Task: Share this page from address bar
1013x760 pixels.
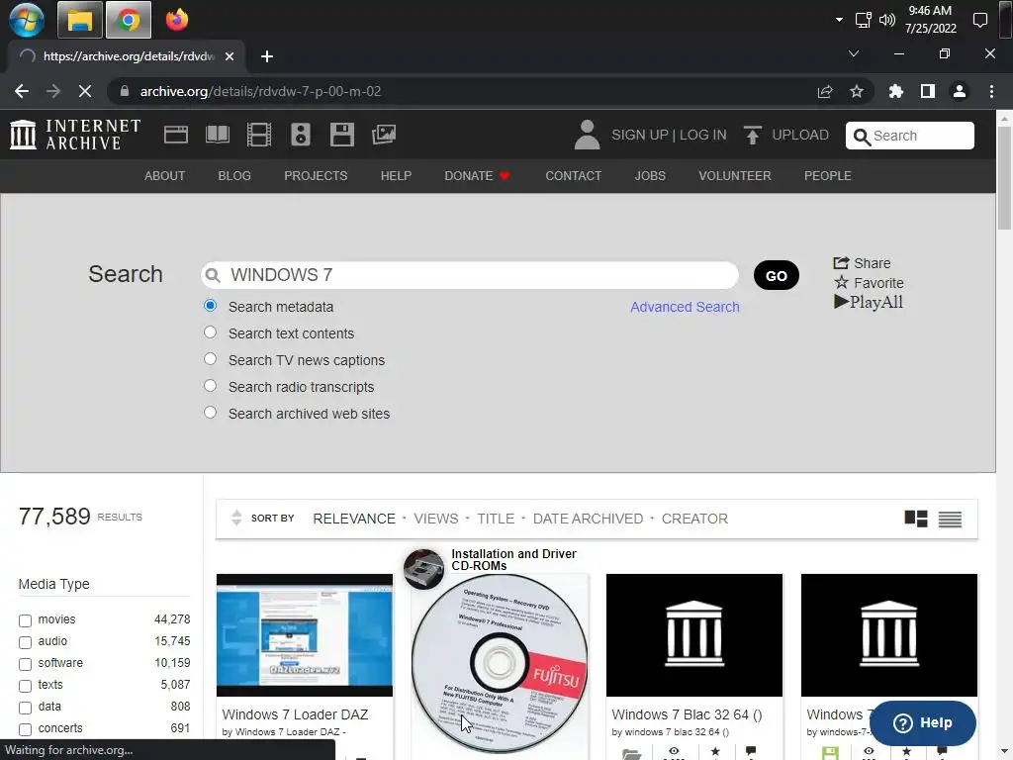Action: pyautogui.click(x=825, y=91)
